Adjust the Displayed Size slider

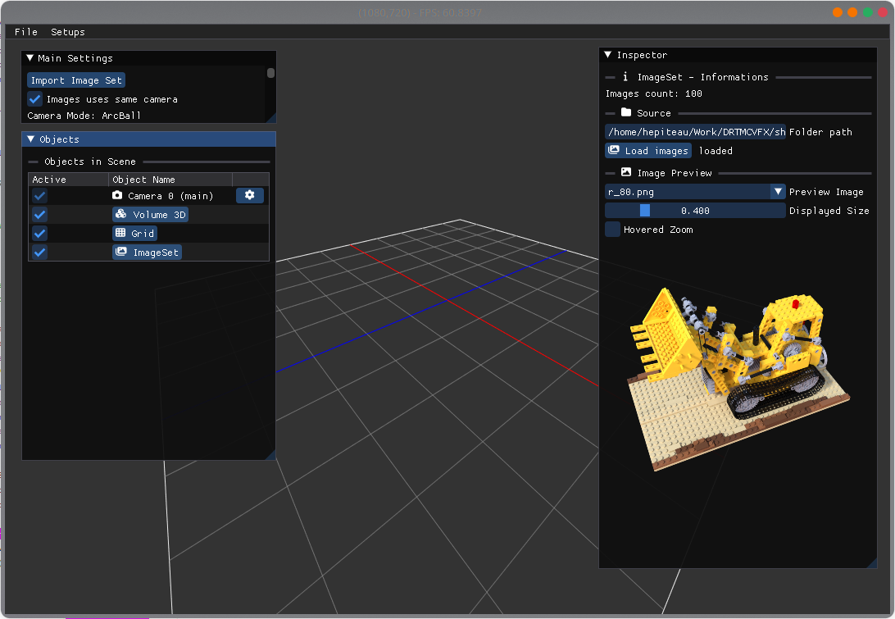(695, 211)
